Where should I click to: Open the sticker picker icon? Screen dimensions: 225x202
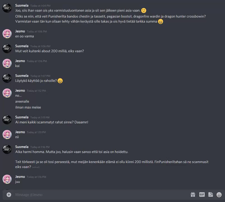(211, 194)
